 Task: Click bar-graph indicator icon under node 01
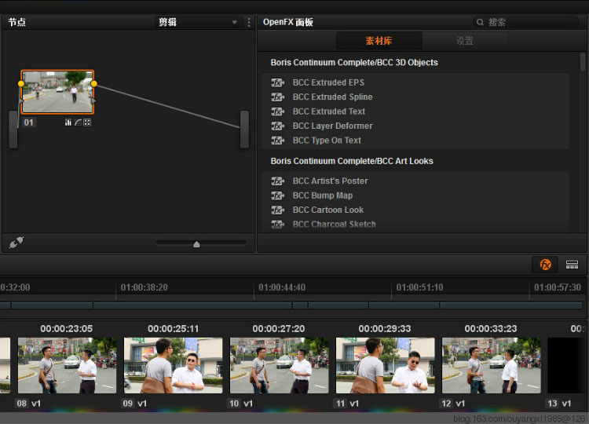click(x=68, y=122)
